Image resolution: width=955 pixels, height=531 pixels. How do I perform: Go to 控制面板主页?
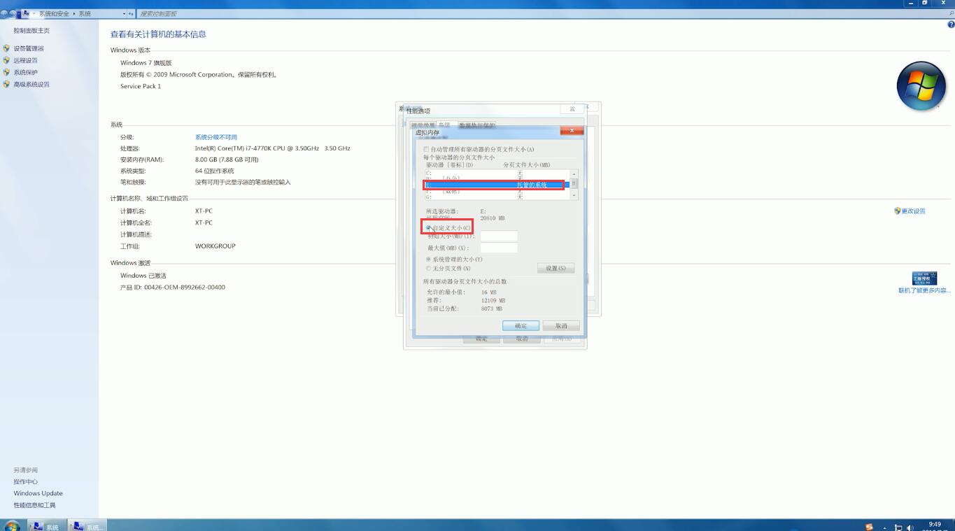pos(31,31)
